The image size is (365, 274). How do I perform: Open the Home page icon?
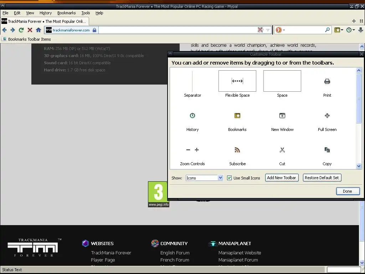point(38,30)
